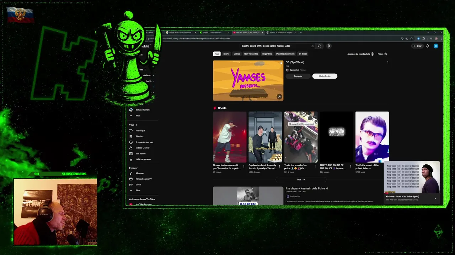The height and width of the screenshot is (255, 455).
Task: Open Téléchargements in the sidebar
Action: 143,159
